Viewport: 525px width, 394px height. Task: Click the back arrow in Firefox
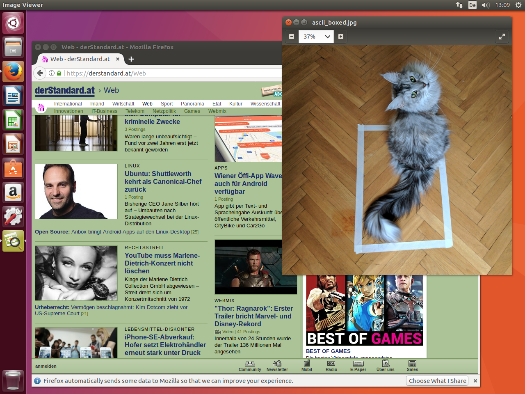click(x=39, y=73)
